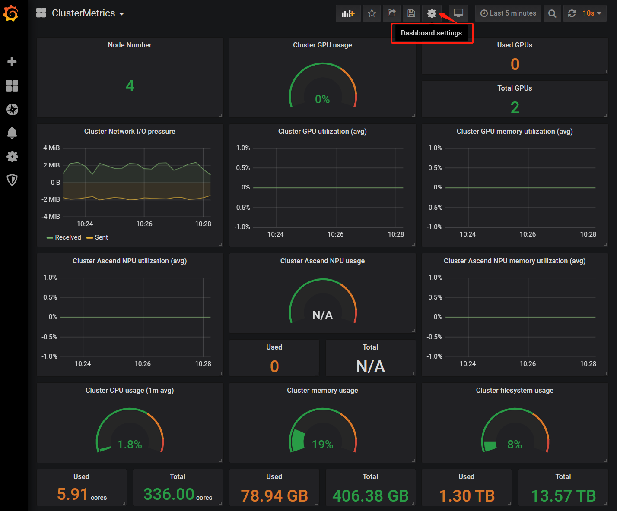Refresh dashboard with the refresh icon
Image resolution: width=617 pixels, height=511 pixels.
point(572,13)
